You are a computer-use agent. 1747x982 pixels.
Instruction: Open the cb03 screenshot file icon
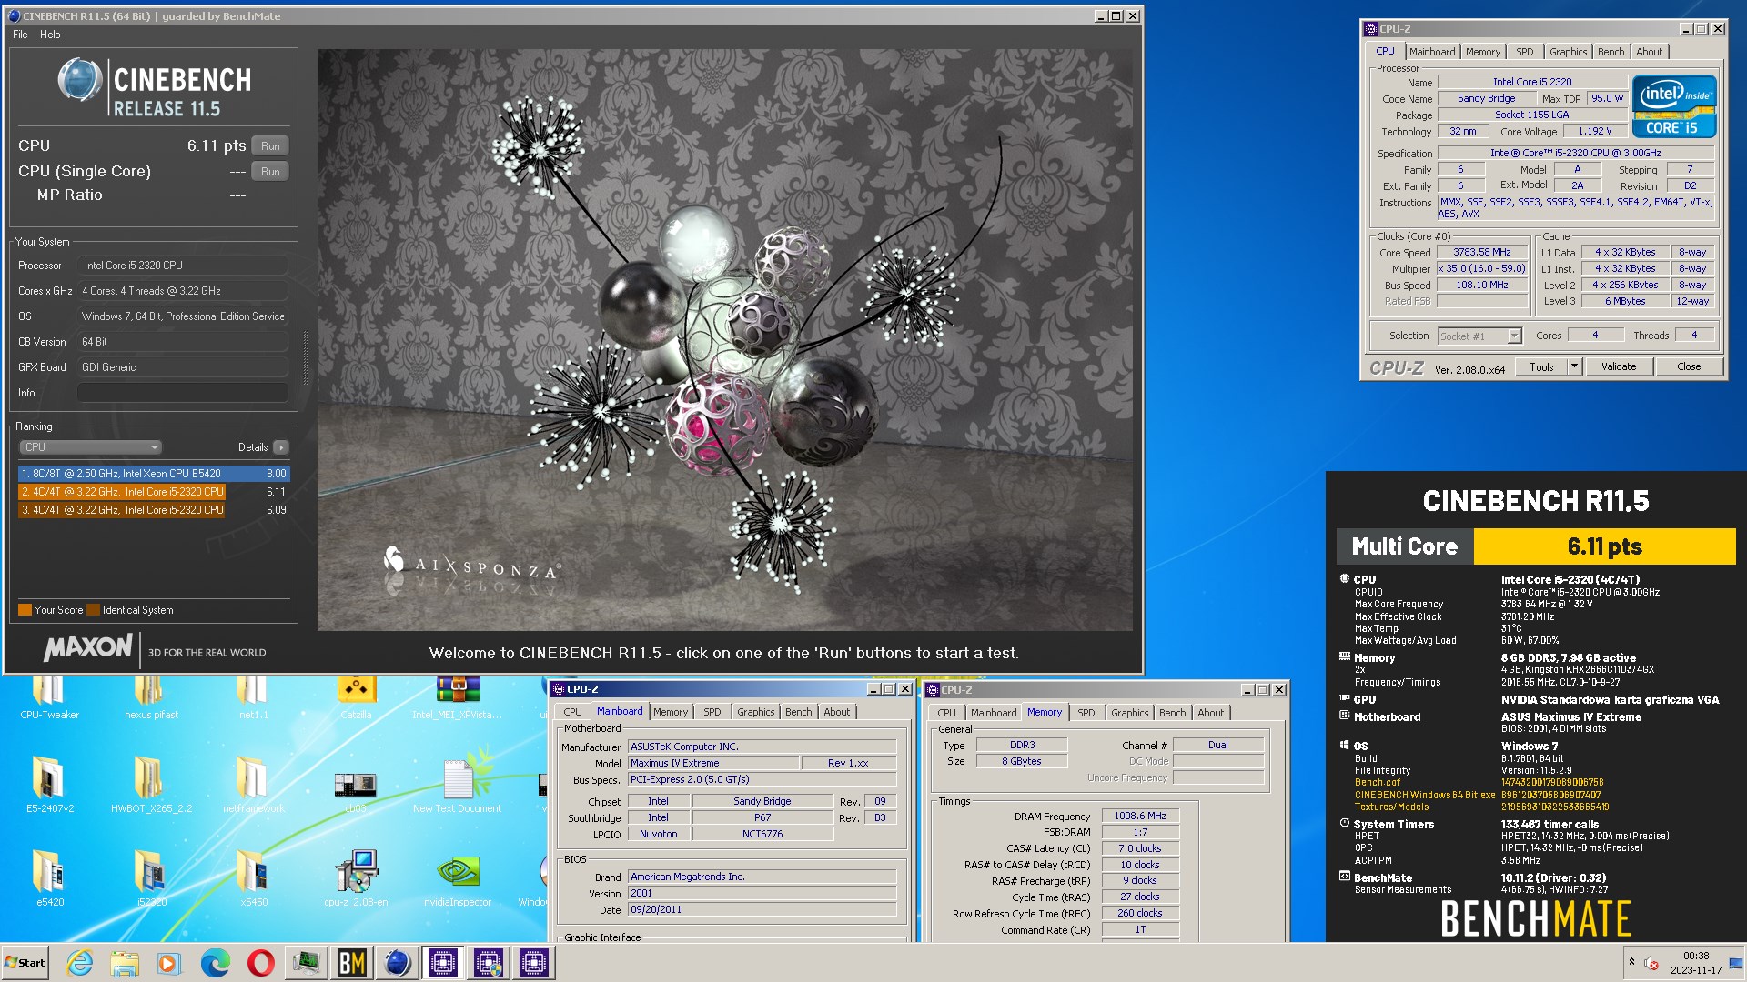pyautogui.click(x=356, y=786)
